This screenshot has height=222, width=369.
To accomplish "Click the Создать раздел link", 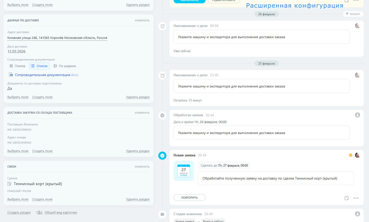I will (19, 213).
